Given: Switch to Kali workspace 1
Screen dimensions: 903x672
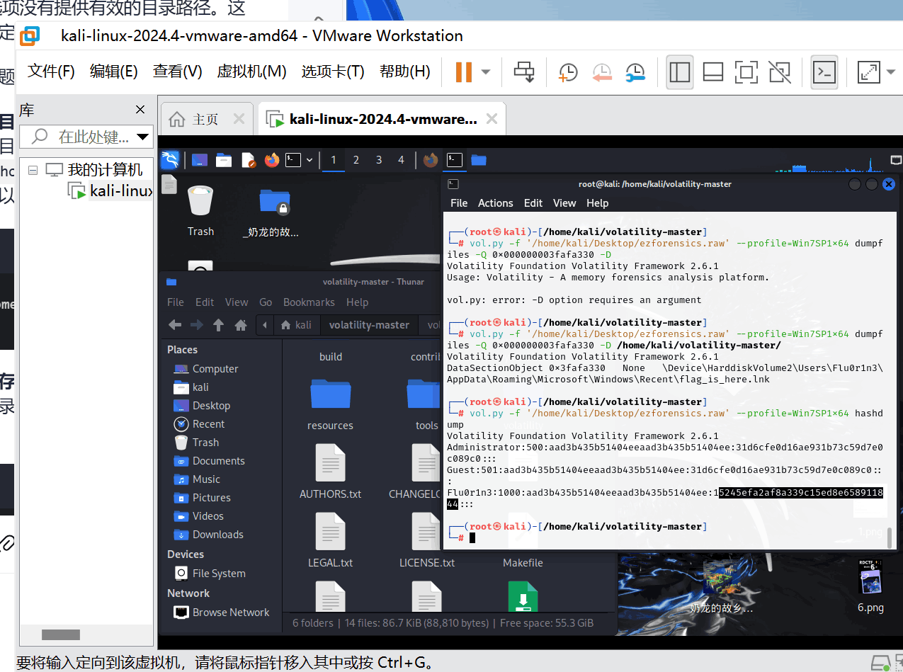Looking at the screenshot, I should tap(334, 160).
